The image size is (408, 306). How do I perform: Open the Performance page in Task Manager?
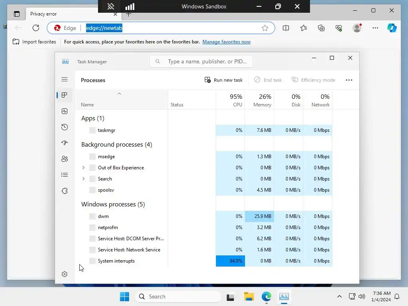pyautogui.click(x=65, y=111)
